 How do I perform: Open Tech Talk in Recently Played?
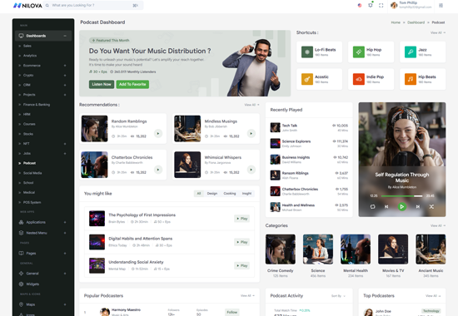point(309,127)
